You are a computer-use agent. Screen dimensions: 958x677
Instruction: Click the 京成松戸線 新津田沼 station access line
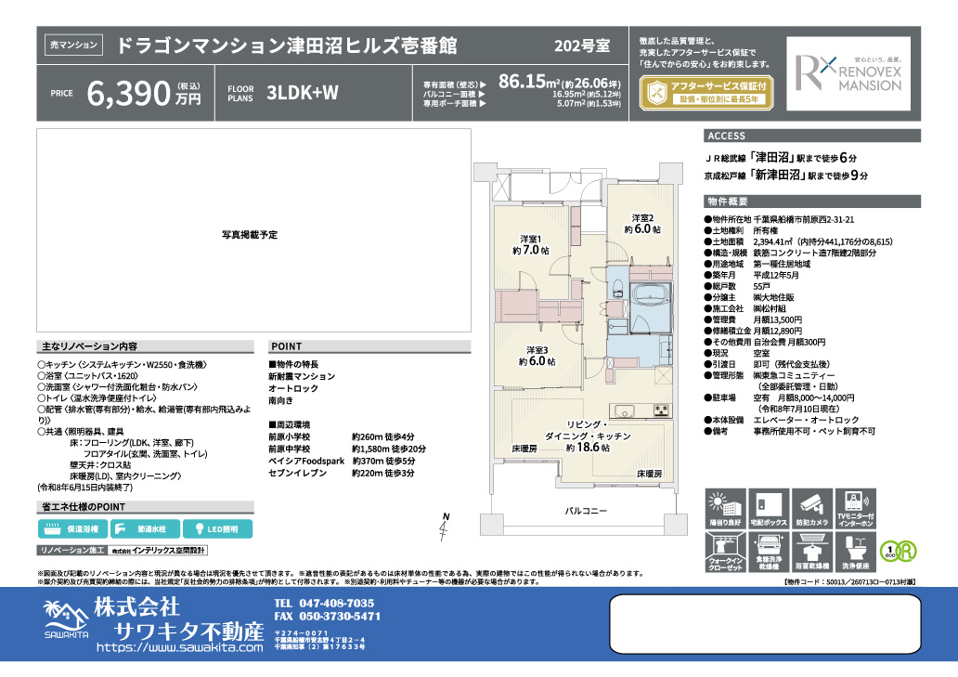click(x=786, y=176)
